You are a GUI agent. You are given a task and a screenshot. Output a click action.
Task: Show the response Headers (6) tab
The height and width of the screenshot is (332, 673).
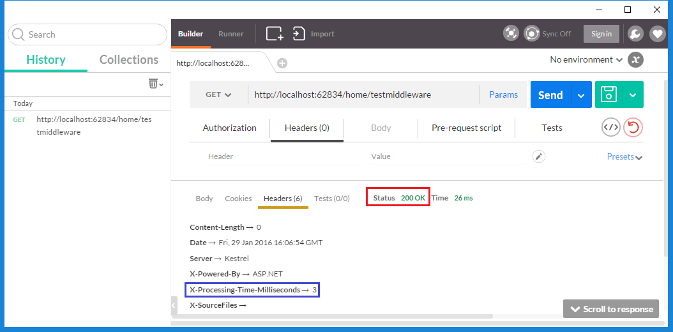283,198
